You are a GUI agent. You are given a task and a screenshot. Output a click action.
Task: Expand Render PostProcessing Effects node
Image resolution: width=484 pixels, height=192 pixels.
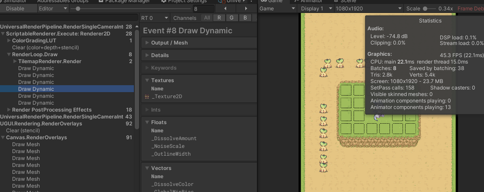9,110
